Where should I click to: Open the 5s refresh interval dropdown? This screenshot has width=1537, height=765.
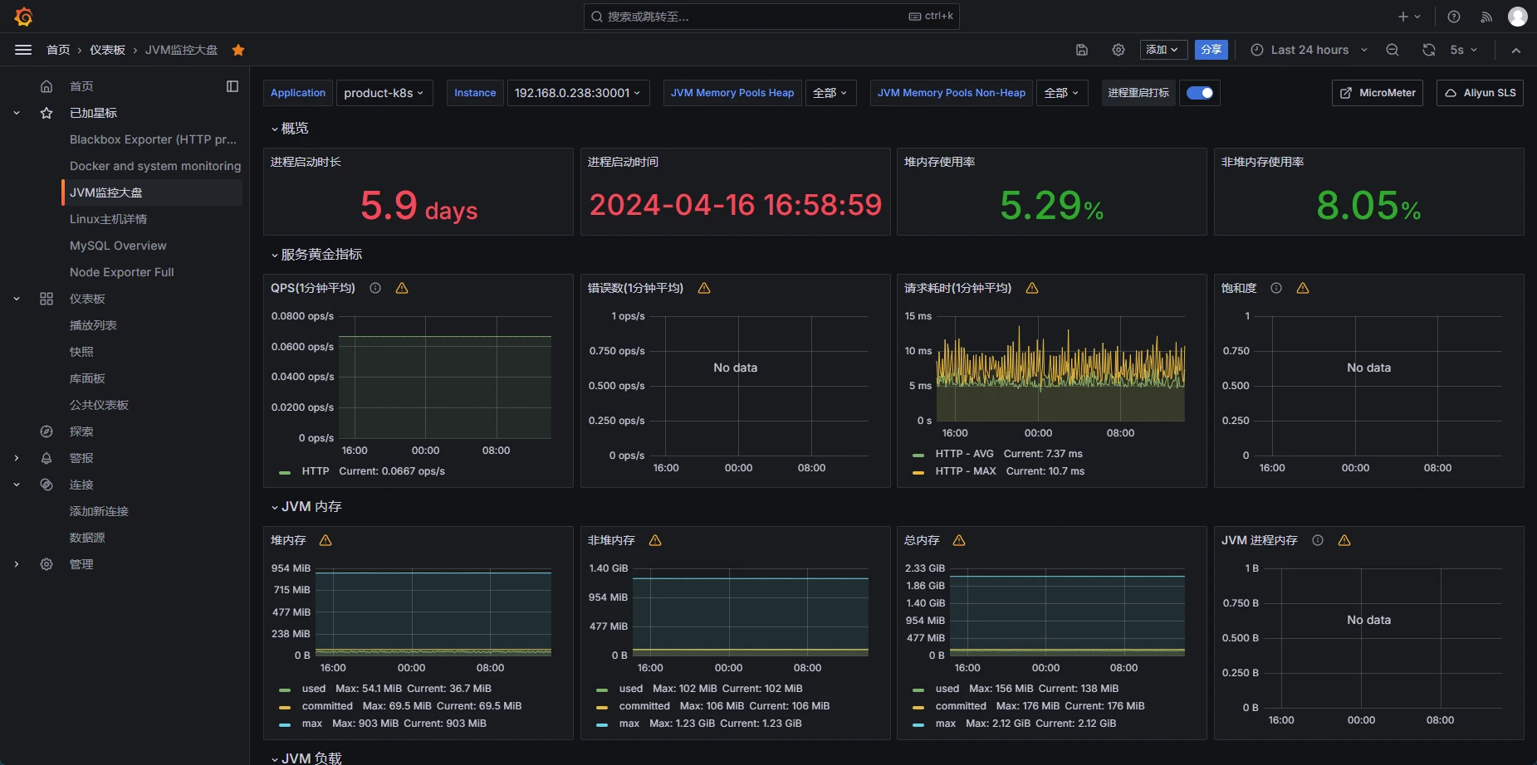click(x=1464, y=50)
